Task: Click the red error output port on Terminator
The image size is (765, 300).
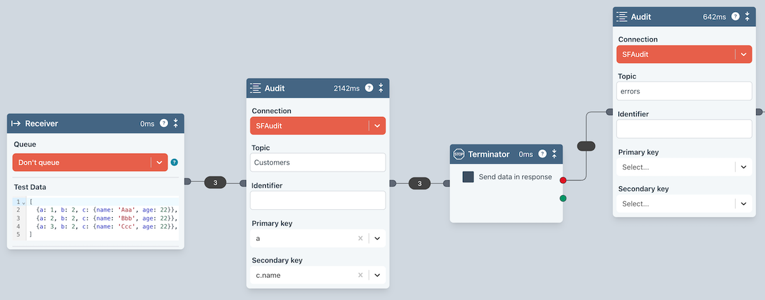Action: tap(563, 181)
